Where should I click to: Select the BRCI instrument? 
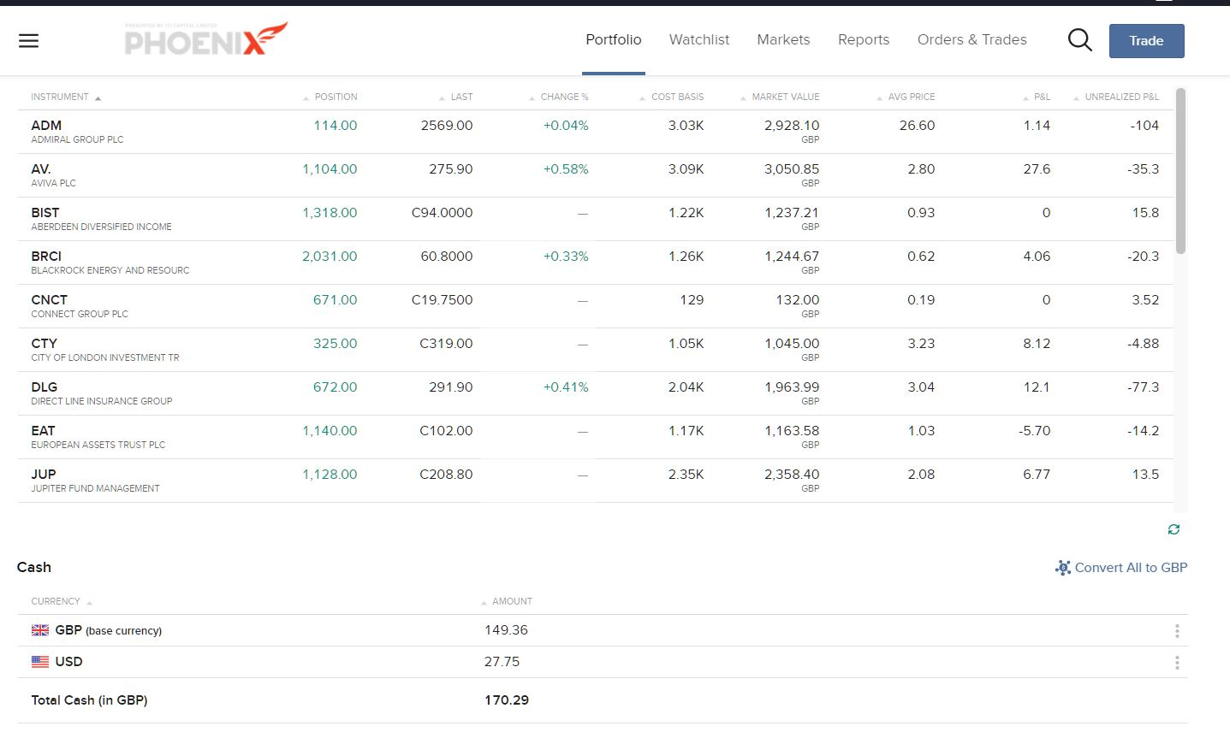pyautogui.click(x=596, y=263)
